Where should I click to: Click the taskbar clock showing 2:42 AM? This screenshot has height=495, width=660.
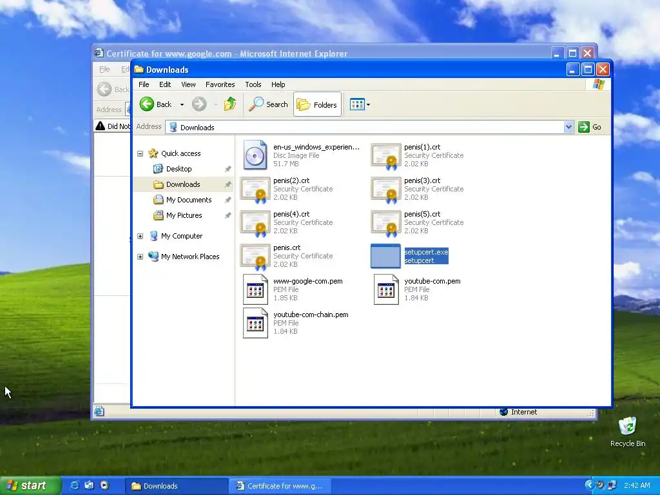pos(637,485)
